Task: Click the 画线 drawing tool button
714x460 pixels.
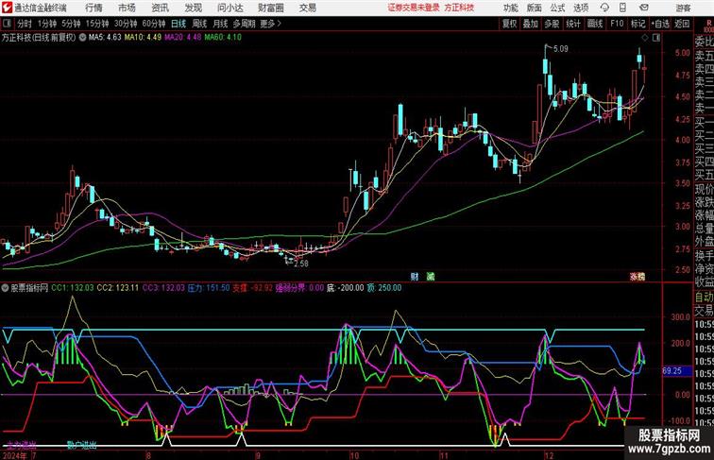Action: point(595,24)
